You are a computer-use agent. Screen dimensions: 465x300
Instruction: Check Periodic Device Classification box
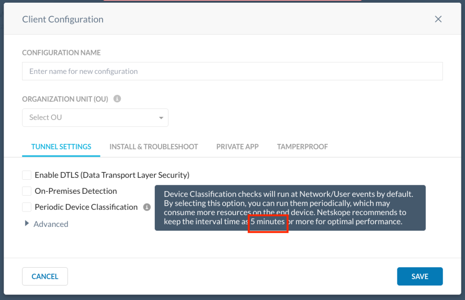[27, 207]
